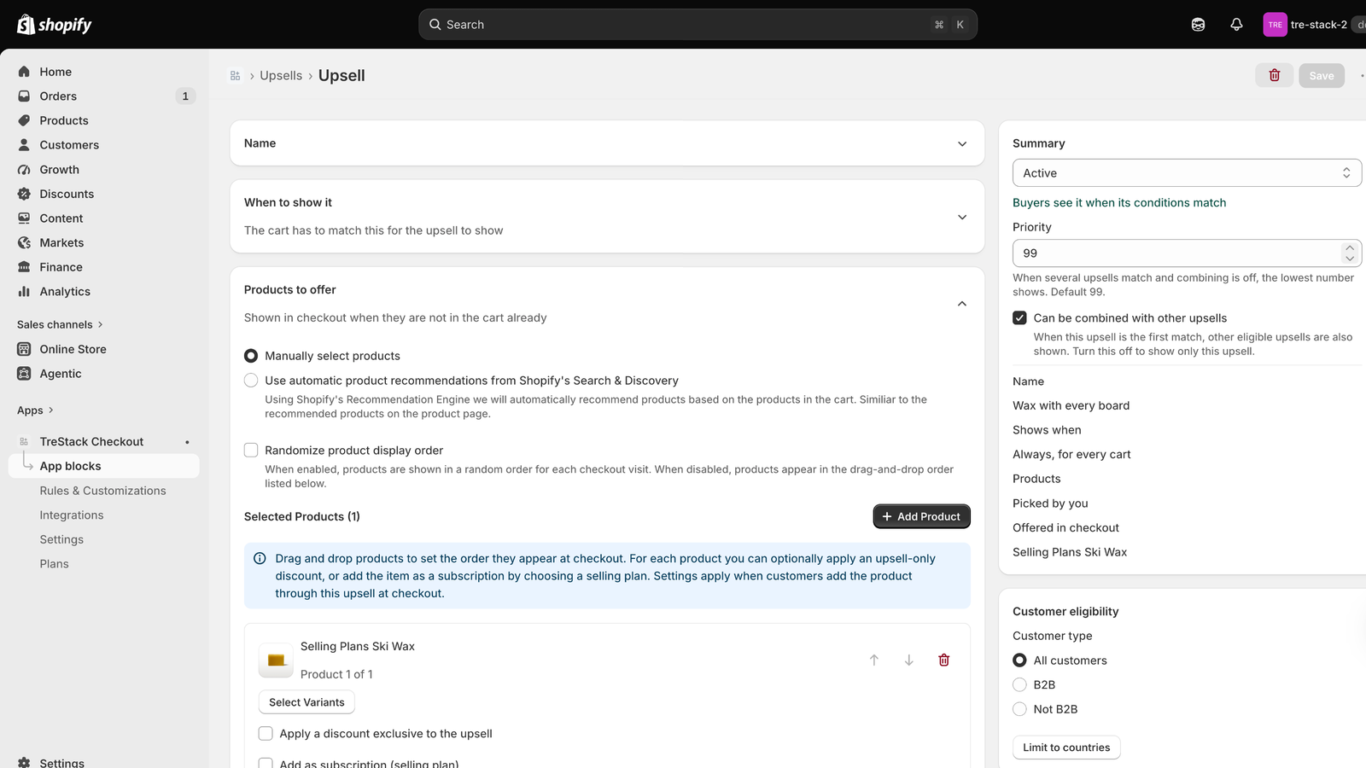Click the Discounts icon in sidebar
The image size is (1366, 768).
pyautogui.click(x=24, y=194)
